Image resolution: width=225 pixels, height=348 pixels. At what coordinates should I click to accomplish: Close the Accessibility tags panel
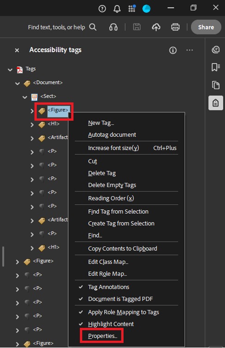click(17, 50)
